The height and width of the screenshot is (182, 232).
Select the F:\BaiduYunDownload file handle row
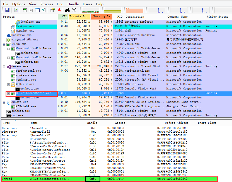point(110,143)
